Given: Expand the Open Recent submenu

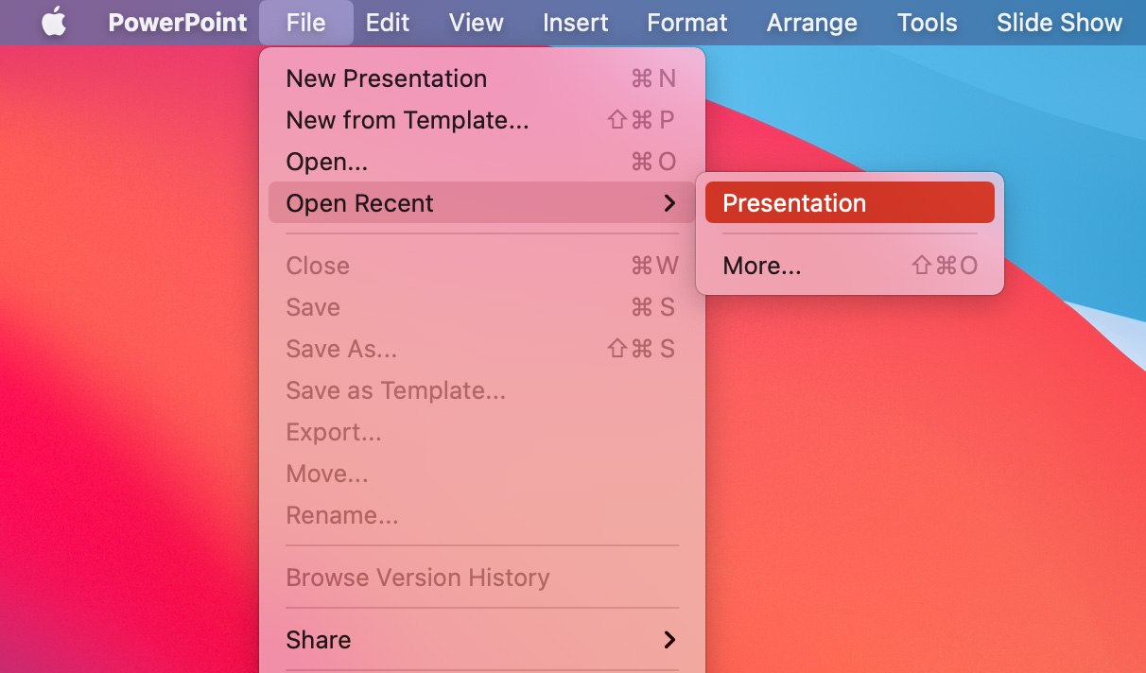Looking at the screenshot, I should pyautogui.click(x=482, y=203).
